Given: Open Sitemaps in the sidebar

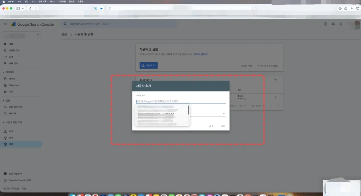Looking at the screenshot, I should (x=14, y=85).
